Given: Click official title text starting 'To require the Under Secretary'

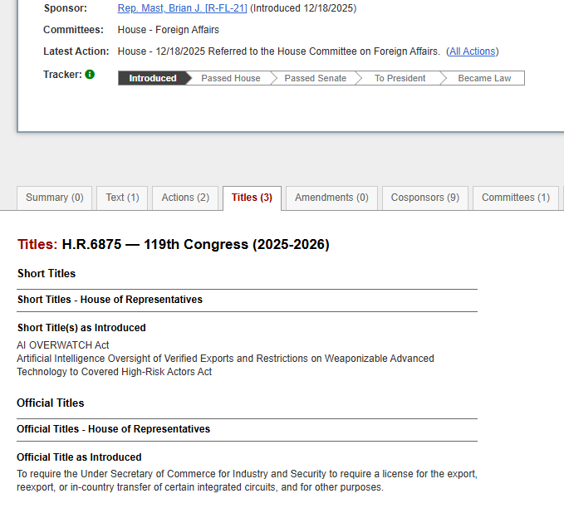Looking at the screenshot, I should point(247,481).
